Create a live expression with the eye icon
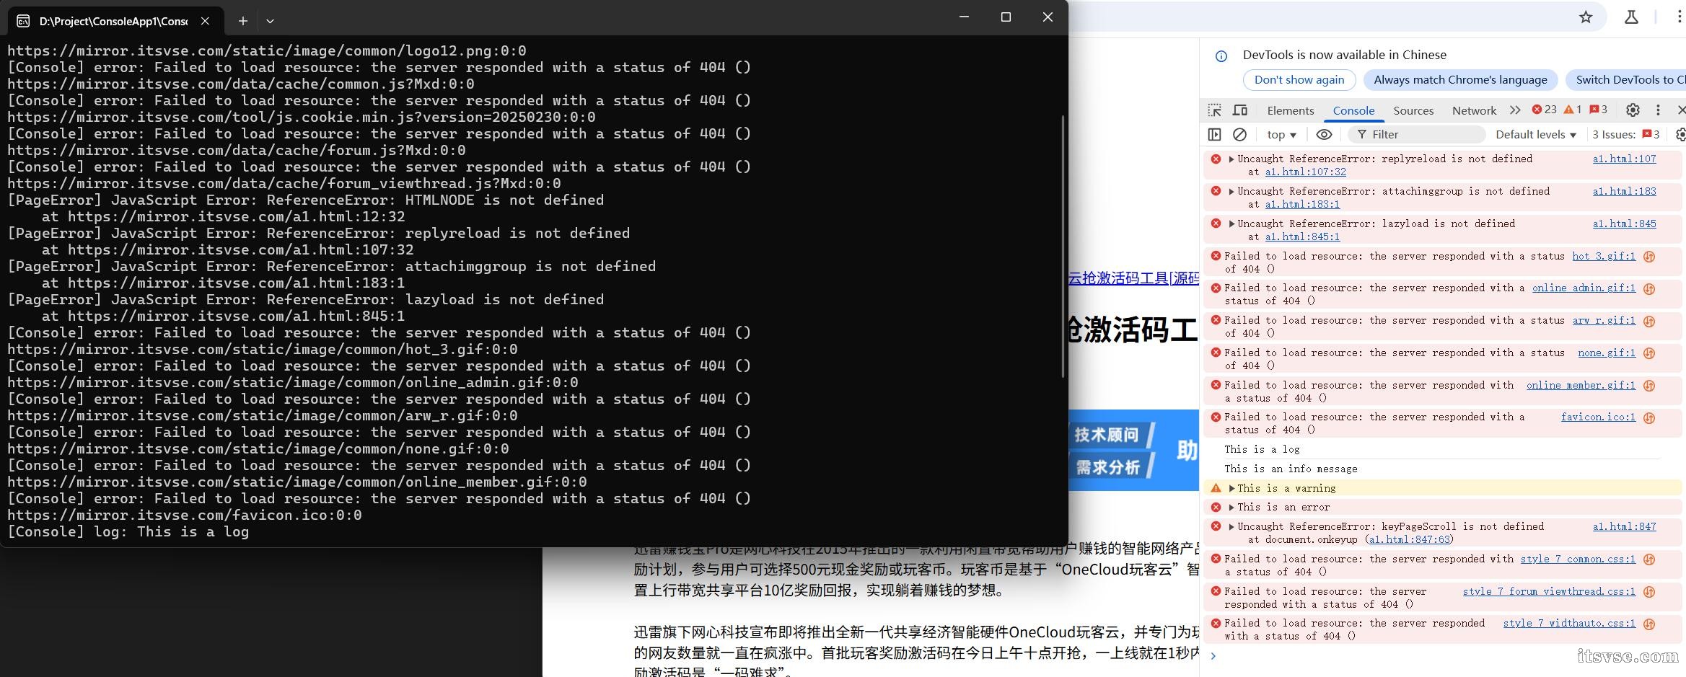This screenshot has height=677, width=1686. click(x=1324, y=134)
